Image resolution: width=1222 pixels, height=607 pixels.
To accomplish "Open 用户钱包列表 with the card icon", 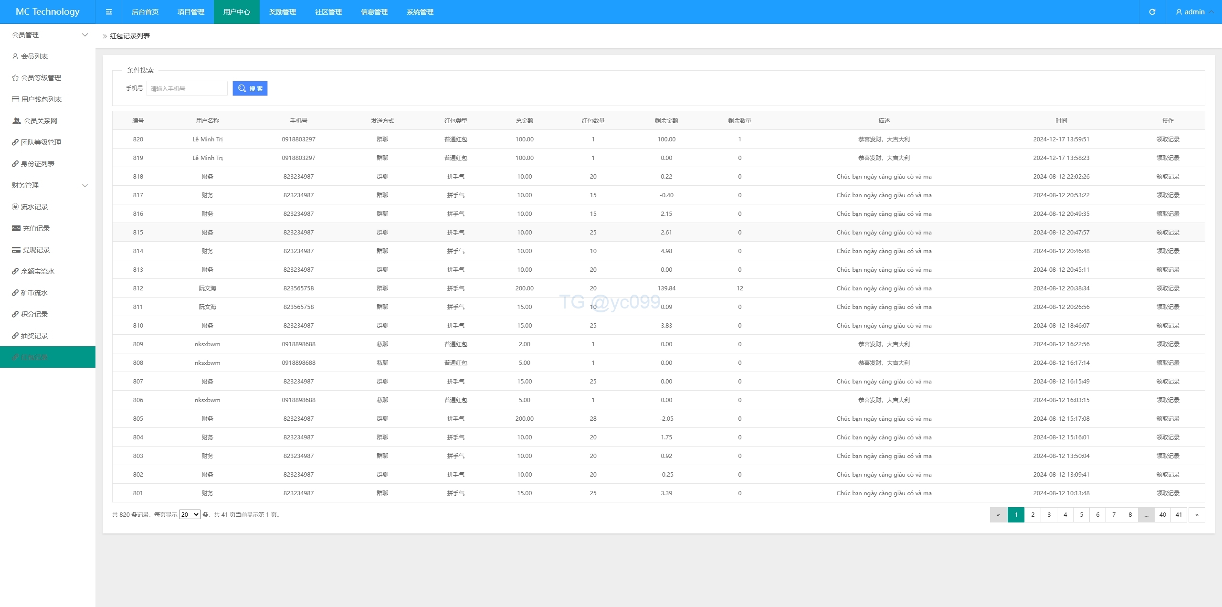I will click(41, 99).
